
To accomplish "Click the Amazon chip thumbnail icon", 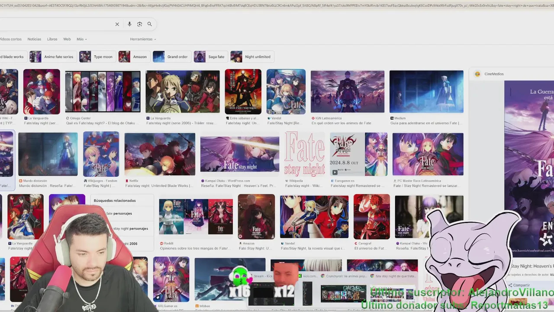I will click(124, 57).
